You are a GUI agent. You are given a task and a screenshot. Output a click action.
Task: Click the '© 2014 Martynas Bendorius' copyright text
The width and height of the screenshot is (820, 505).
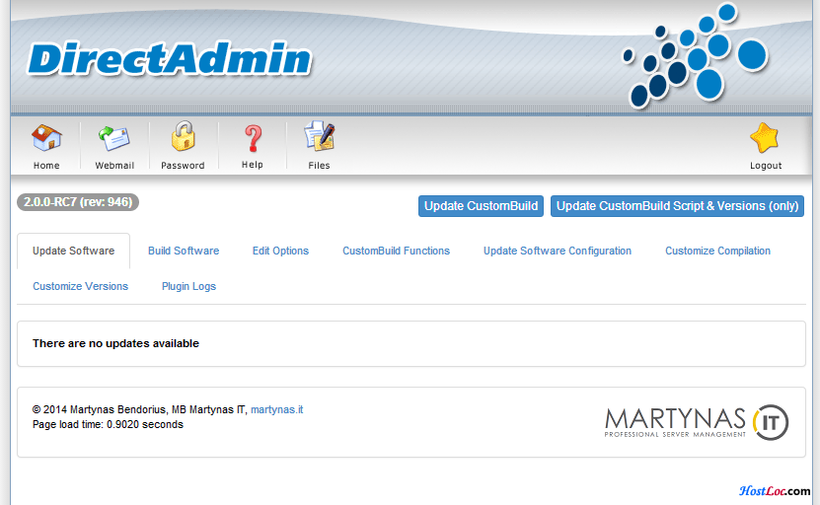tap(99, 410)
